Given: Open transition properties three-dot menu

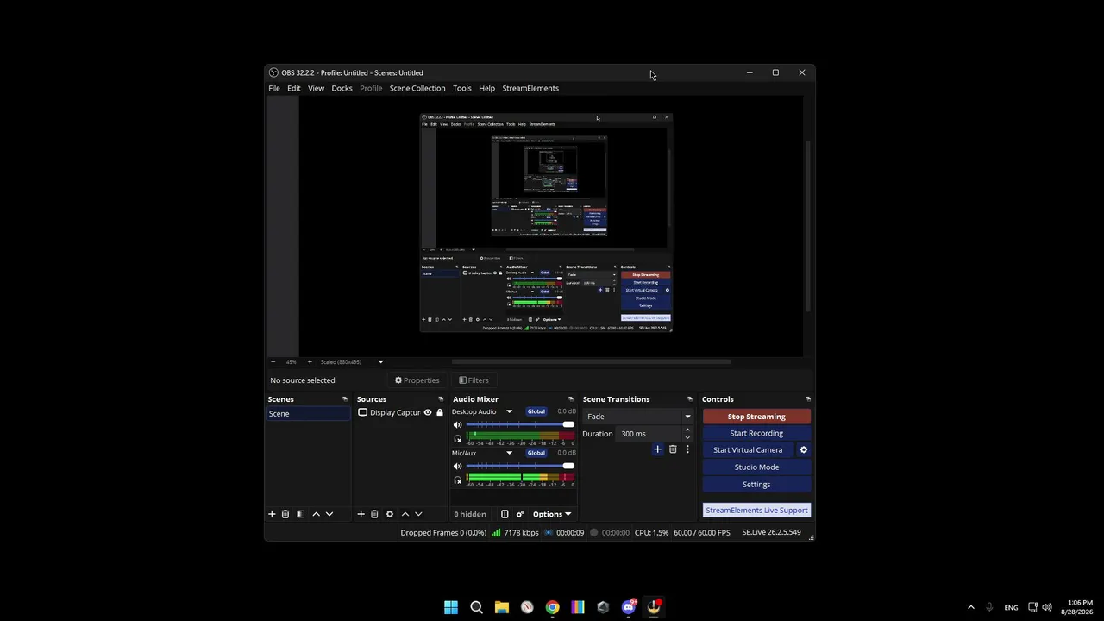Looking at the screenshot, I should click(x=687, y=449).
